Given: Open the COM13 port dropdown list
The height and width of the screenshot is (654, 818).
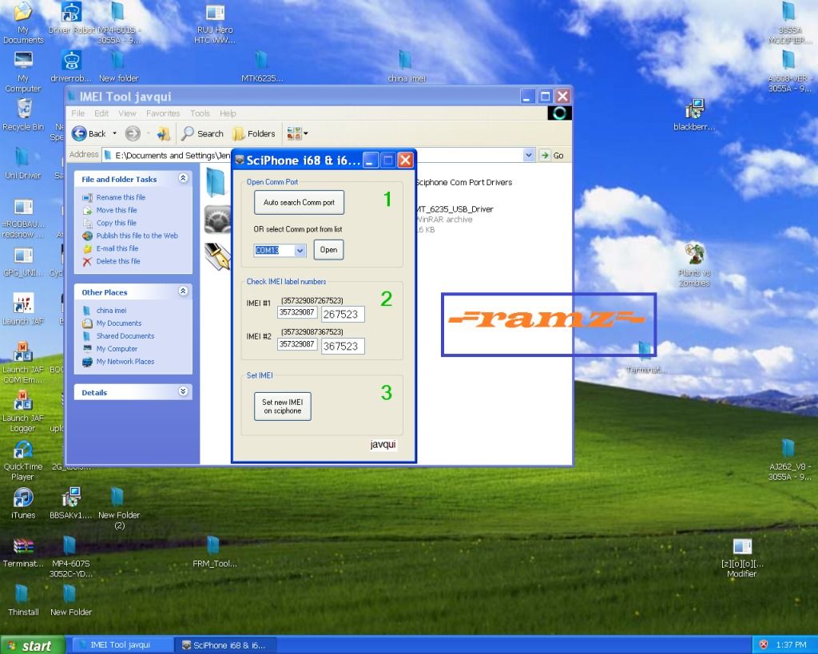Looking at the screenshot, I should pos(300,251).
